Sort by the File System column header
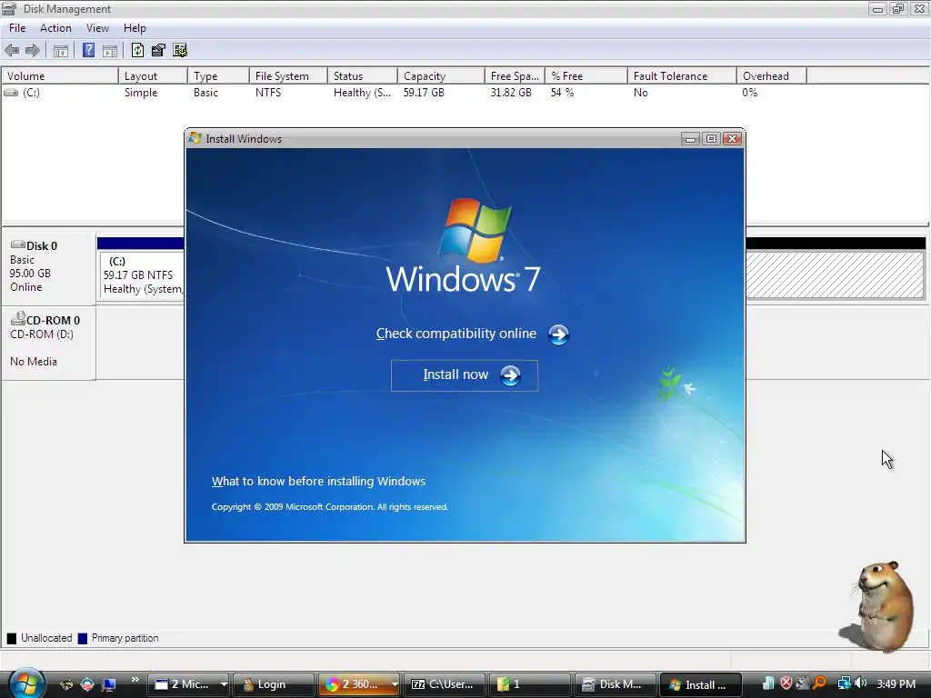This screenshot has height=698, width=931. coord(288,76)
